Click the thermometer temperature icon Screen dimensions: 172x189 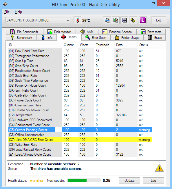pos(77,20)
